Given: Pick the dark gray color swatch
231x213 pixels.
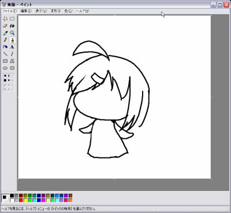Looking at the screenshot, I should [17, 196].
